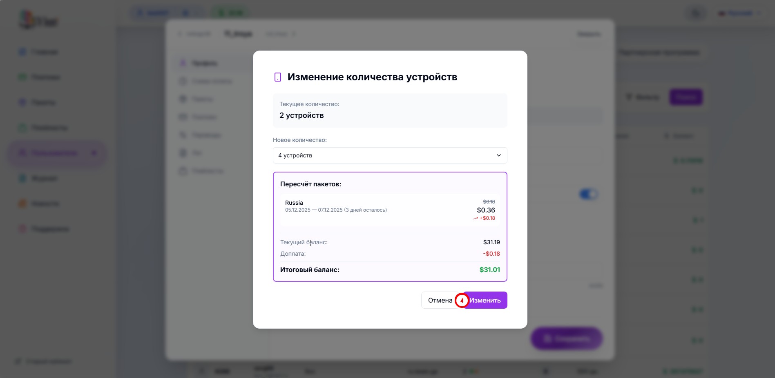
Task: Expand the Пользователи sidebar chevron
Action: (94, 153)
